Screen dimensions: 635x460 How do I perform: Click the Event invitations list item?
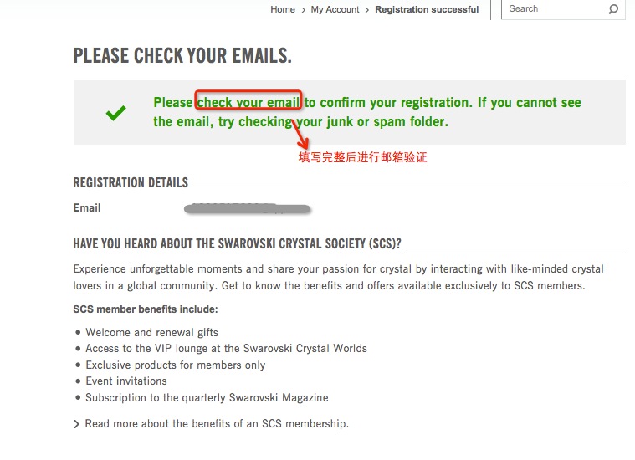(126, 381)
